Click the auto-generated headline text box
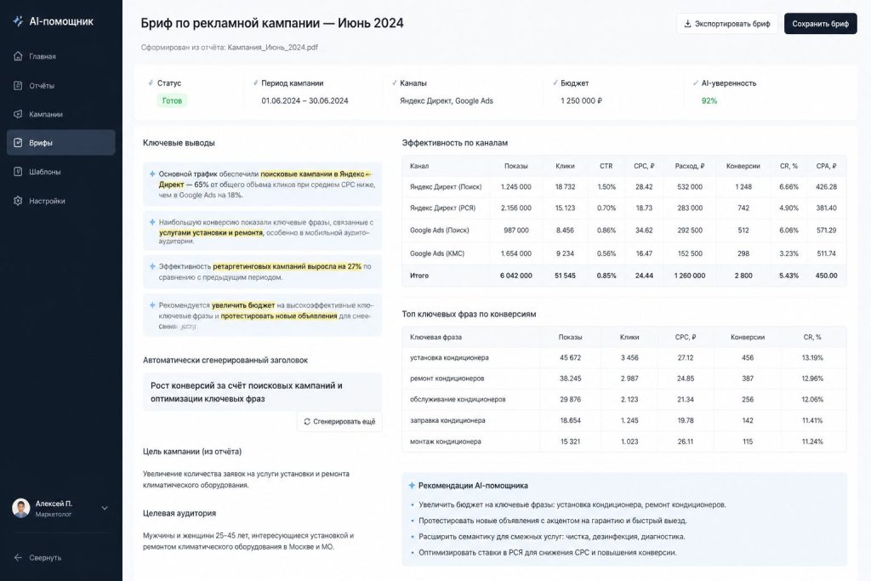The height and width of the screenshot is (581, 871). pyautogui.click(x=262, y=392)
